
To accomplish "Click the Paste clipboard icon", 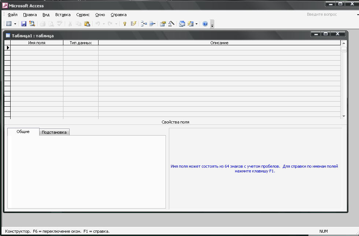I will [87, 24].
